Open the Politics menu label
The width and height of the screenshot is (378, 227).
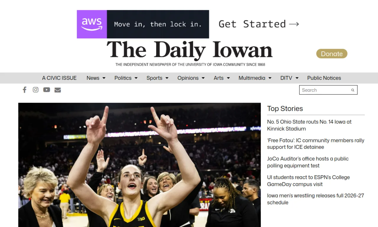click(x=123, y=78)
